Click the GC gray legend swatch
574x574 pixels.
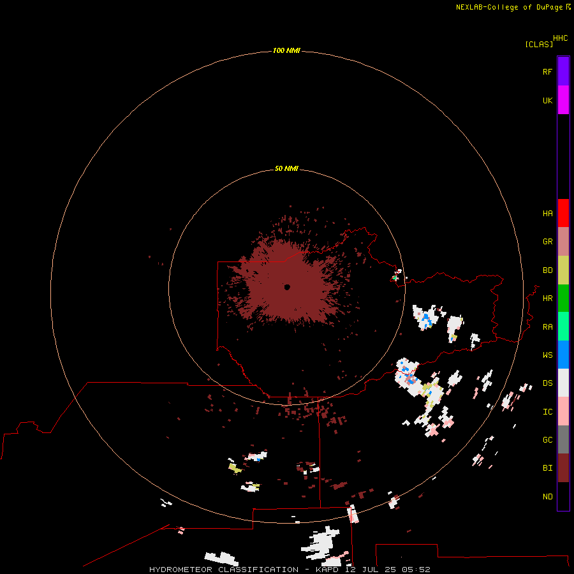click(563, 439)
